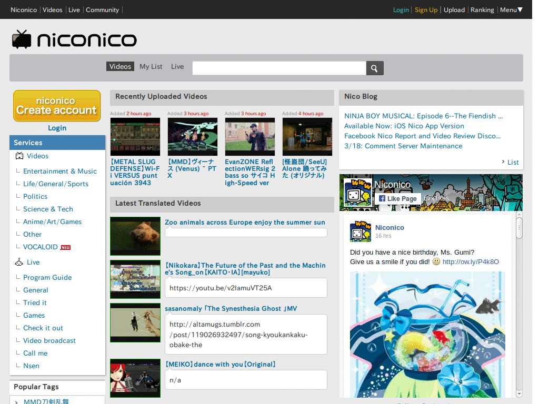This screenshot has height=404, width=539.
Task: Open the Ranking page link
Action: (x=482, y=10)
